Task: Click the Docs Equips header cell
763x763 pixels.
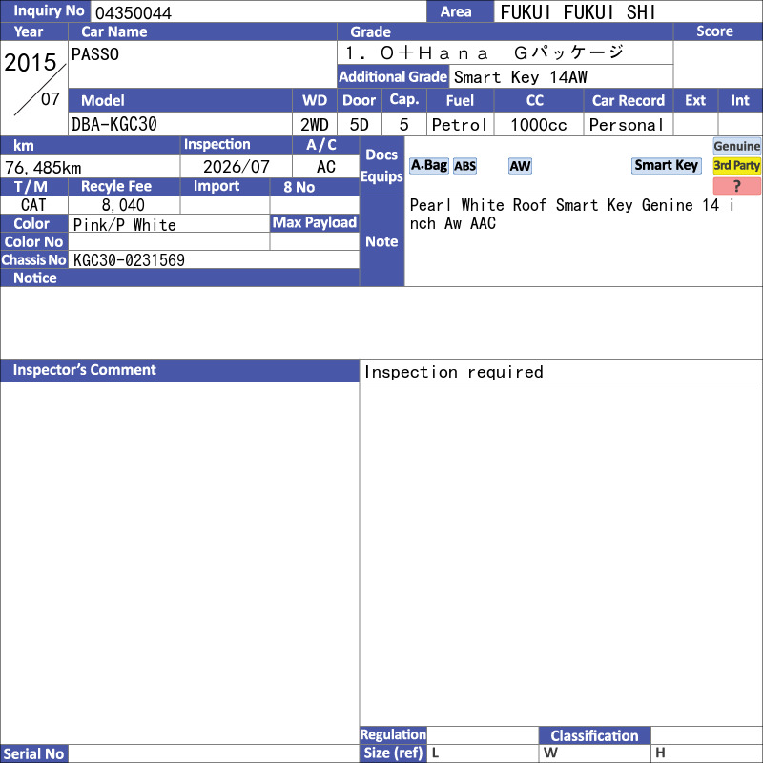Action: (381, 166)
